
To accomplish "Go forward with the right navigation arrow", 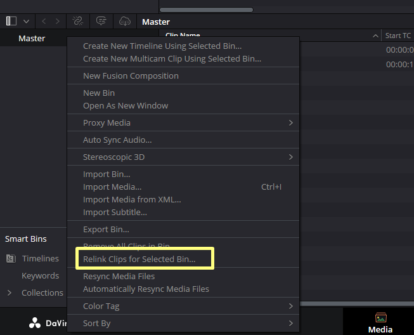I will tap(57, 22).
